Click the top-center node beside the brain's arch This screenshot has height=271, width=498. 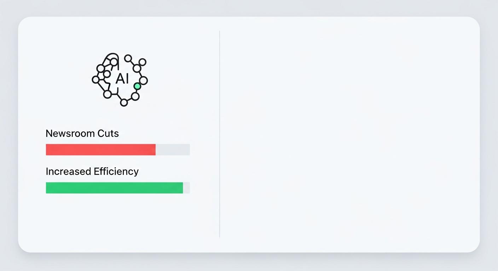pos(128,58)
